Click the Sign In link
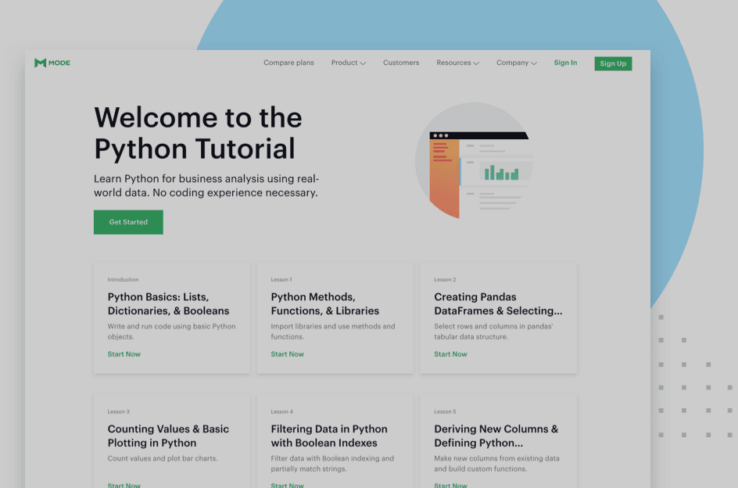 pyautogui.click(x=565, y=63)
